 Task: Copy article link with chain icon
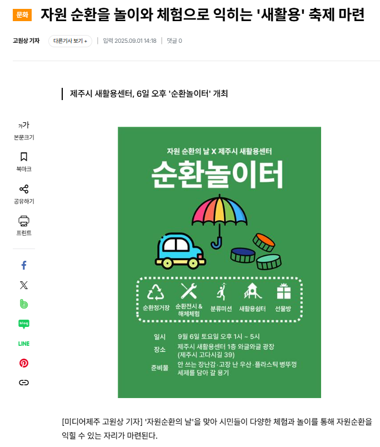tap(24, 383)
